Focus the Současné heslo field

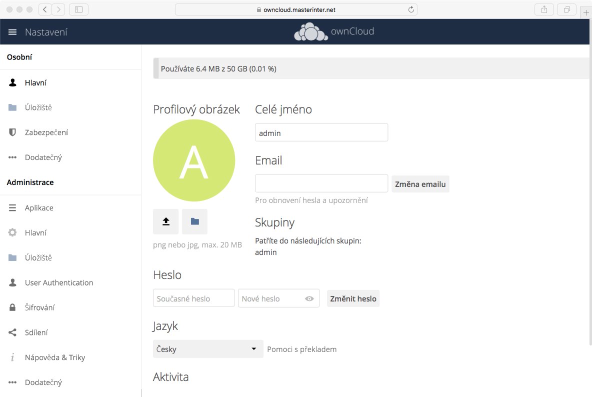[193, 298]
